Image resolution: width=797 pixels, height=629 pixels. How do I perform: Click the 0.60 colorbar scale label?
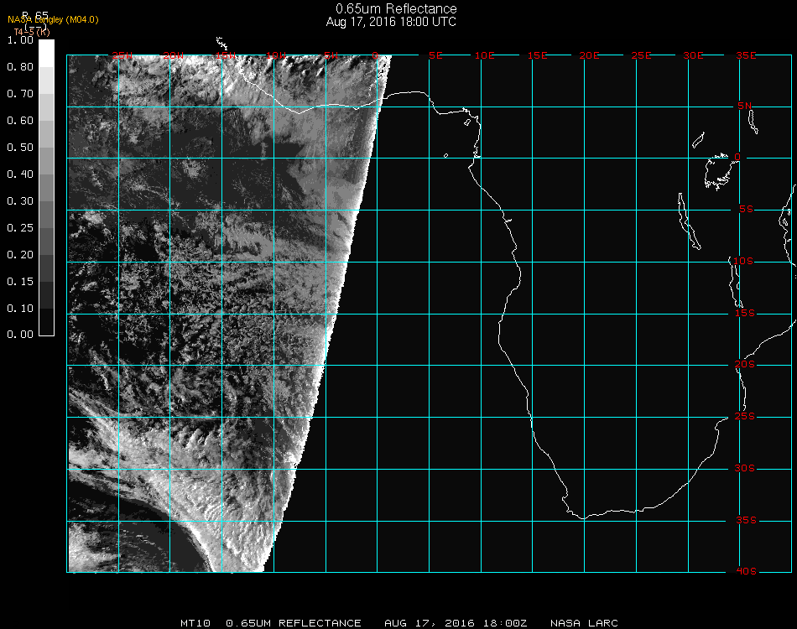[x=20, y=121]
